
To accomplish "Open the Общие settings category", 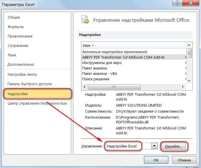I will click(x=14, y=17).
